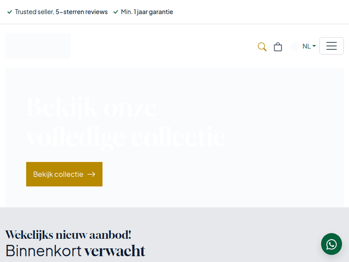Start a WhatsApp chat

(331, 244)
